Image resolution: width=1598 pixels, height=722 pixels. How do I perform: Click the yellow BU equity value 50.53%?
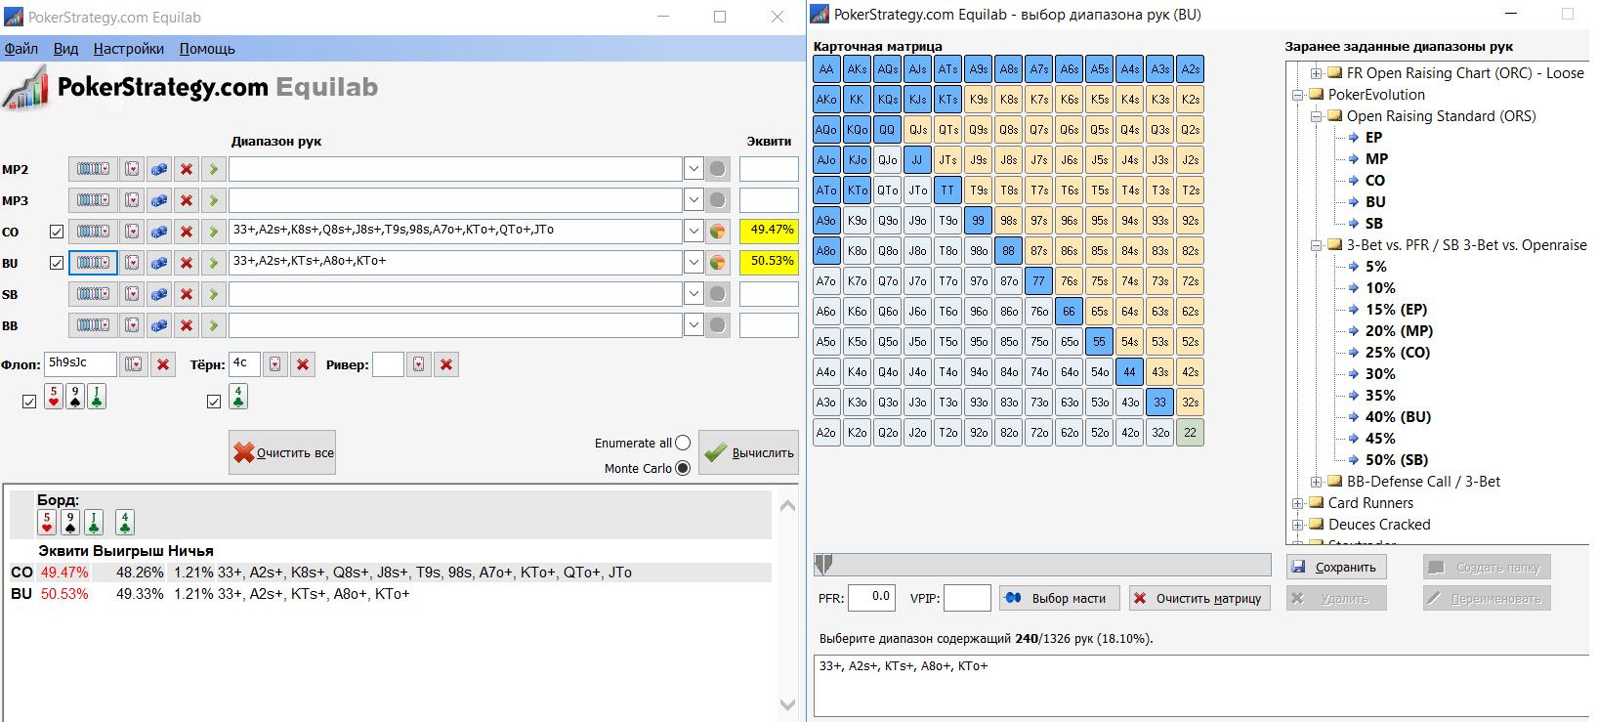770,263
